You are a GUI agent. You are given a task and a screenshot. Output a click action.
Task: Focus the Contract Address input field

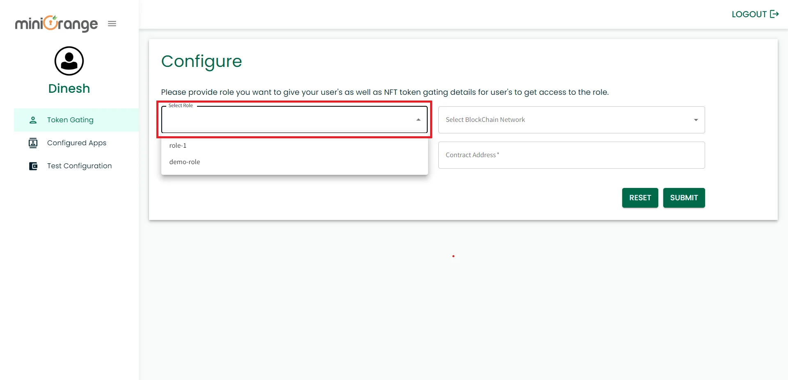(571, 155)
